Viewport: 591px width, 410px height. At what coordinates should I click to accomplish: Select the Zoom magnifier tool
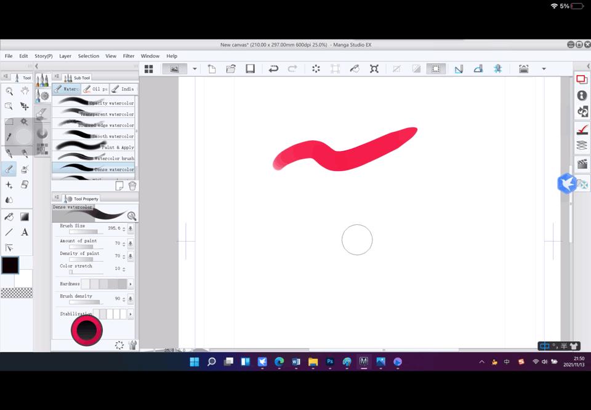[x=9, y=91]
